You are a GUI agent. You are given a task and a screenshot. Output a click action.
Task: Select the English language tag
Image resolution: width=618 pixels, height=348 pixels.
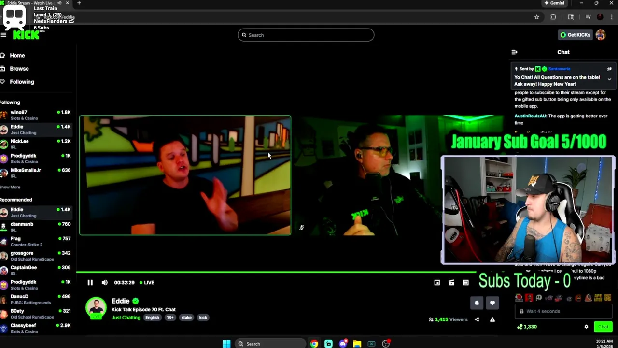(x=152, y=318)
